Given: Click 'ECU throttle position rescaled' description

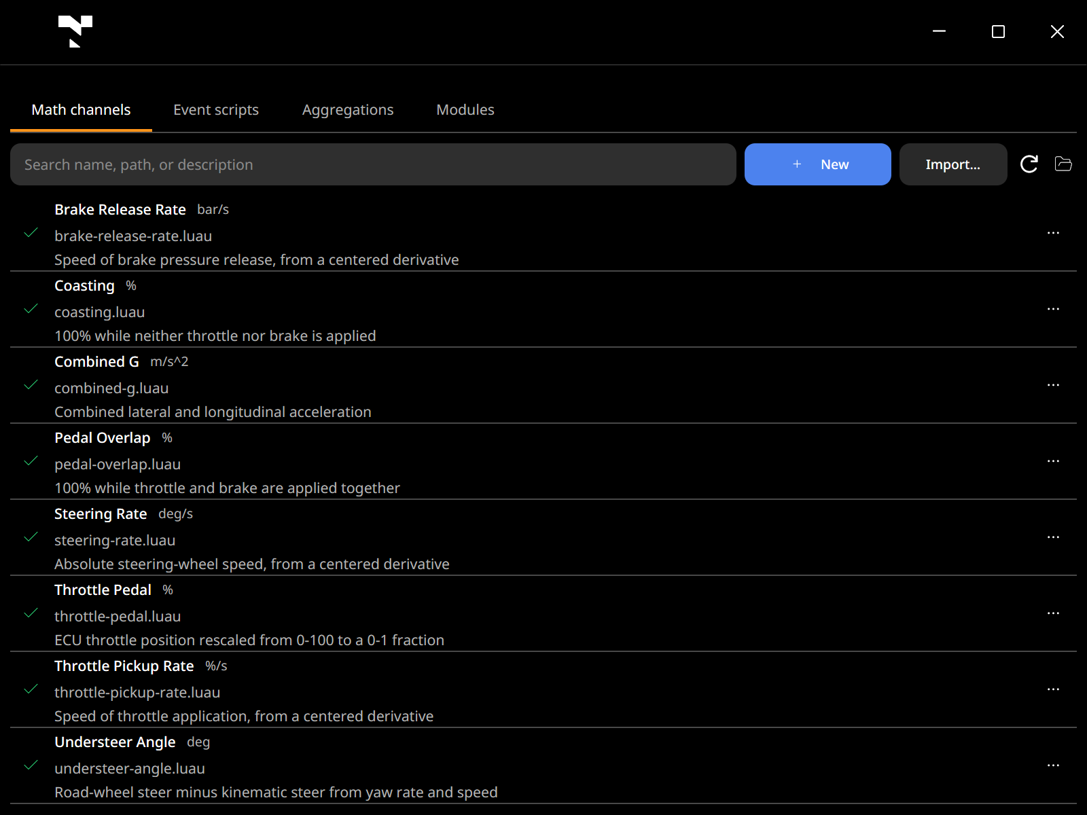Looking at the screenshot, I should (249, 640).
